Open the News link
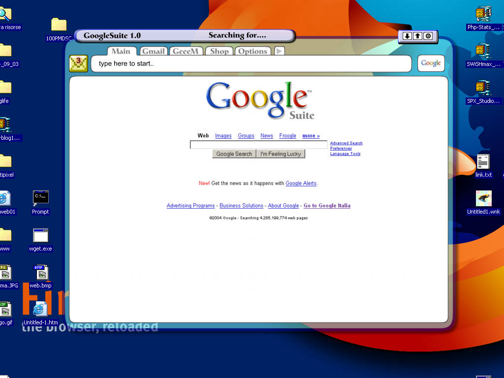Viewport: 504px width, 378px height. [266, 136]
